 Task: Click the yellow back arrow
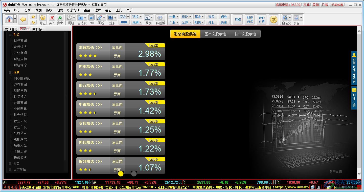click(23, 19)
